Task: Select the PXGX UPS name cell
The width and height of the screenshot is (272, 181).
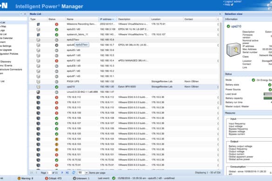Action: click(x=73, y=81)
